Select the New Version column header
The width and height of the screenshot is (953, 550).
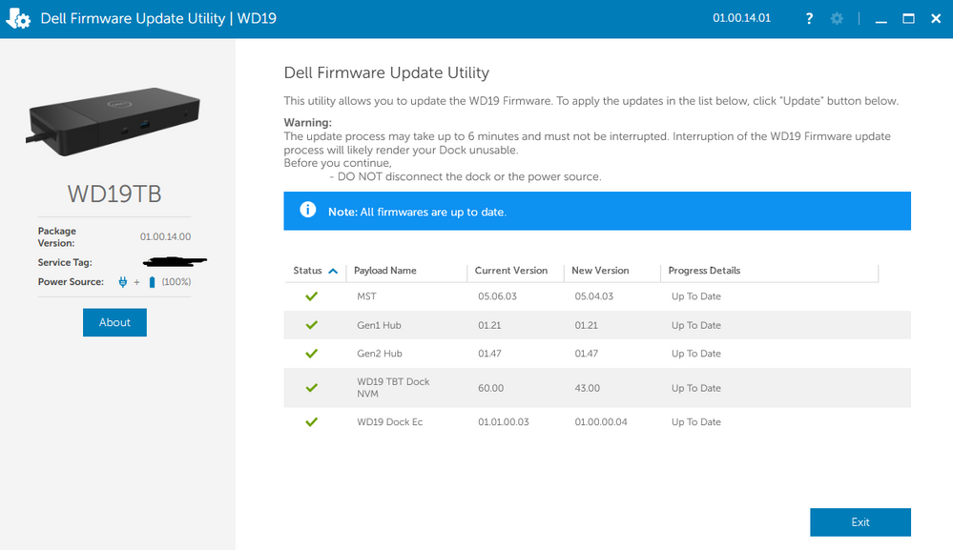[600, 270]
